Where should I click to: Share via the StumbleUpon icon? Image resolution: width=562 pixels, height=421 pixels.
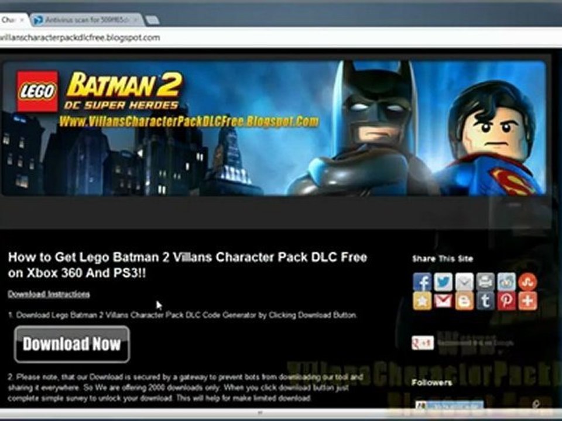[527, 282]
